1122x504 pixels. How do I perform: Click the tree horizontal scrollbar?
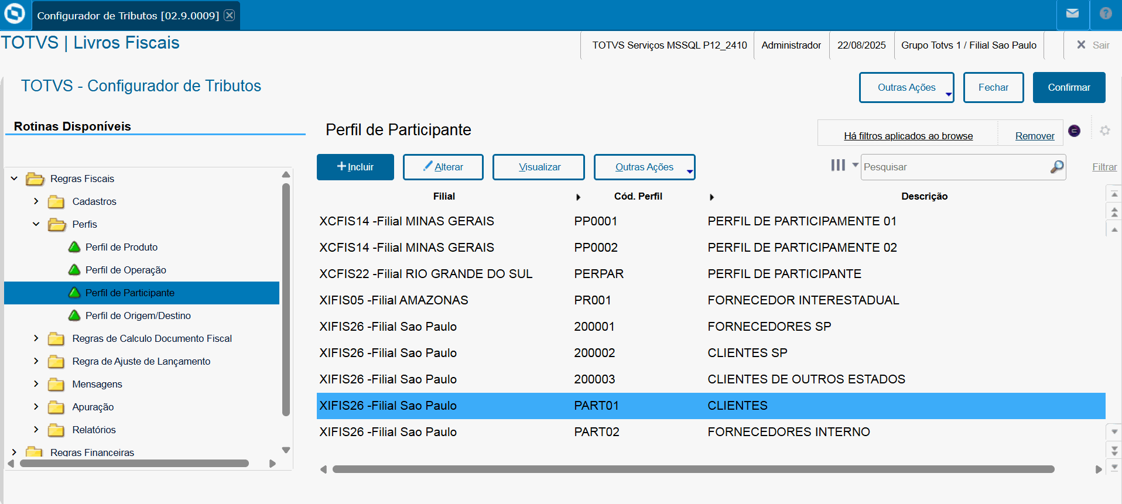tap(134, 464)
